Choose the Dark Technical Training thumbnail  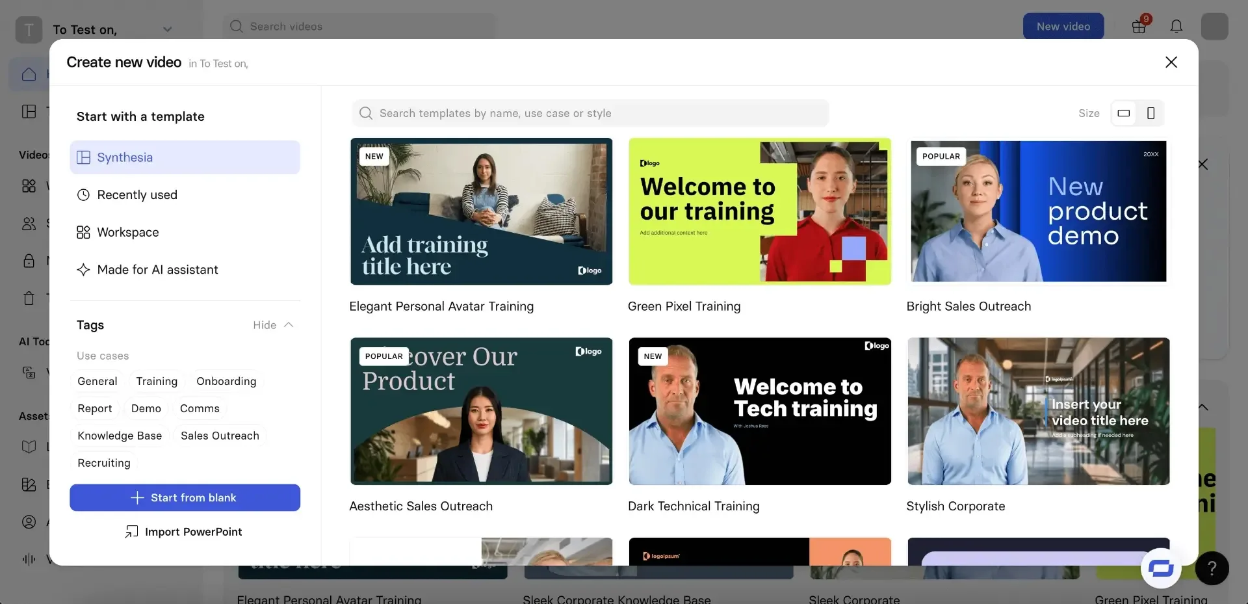[760, 411]
